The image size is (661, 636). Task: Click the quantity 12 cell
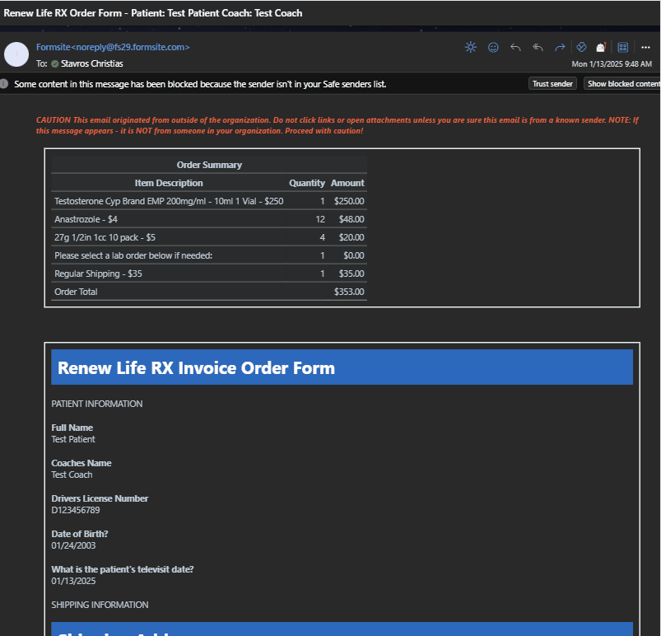pyautogui.click(x=320, y=219)
